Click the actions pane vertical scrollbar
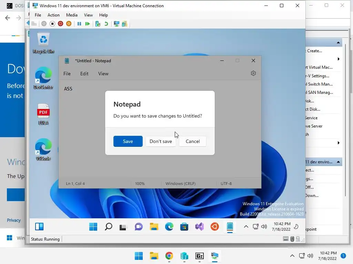Image resolution: width=353 pixels, height=264 pixels. tap(345, 120)
